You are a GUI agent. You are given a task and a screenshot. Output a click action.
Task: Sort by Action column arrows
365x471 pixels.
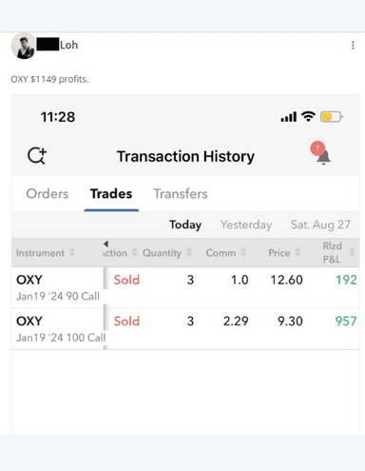pos(135,252)
